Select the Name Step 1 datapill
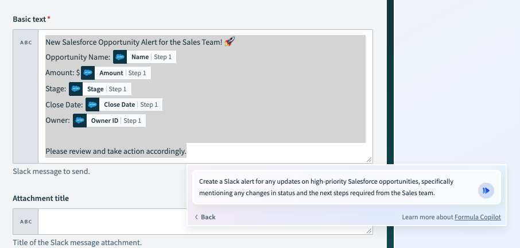Image resolution: width=520 pixels, height=248 pixels. (x=145, y=57)
